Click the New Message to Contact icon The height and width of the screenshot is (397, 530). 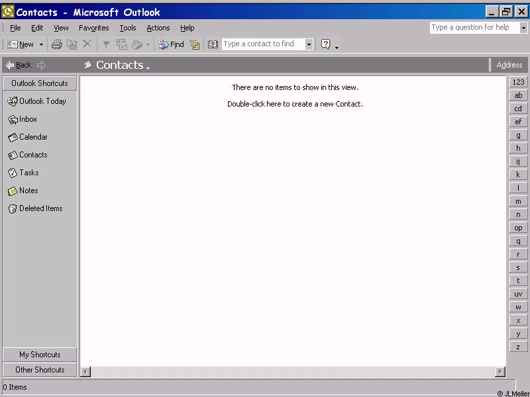(122, 44)
